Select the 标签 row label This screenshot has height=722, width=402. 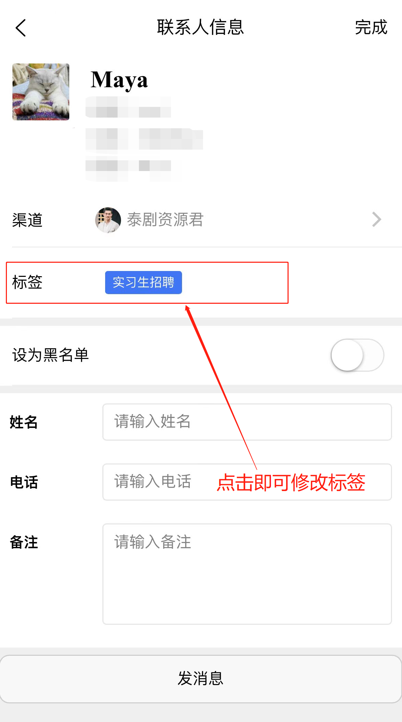pos(27,282)
